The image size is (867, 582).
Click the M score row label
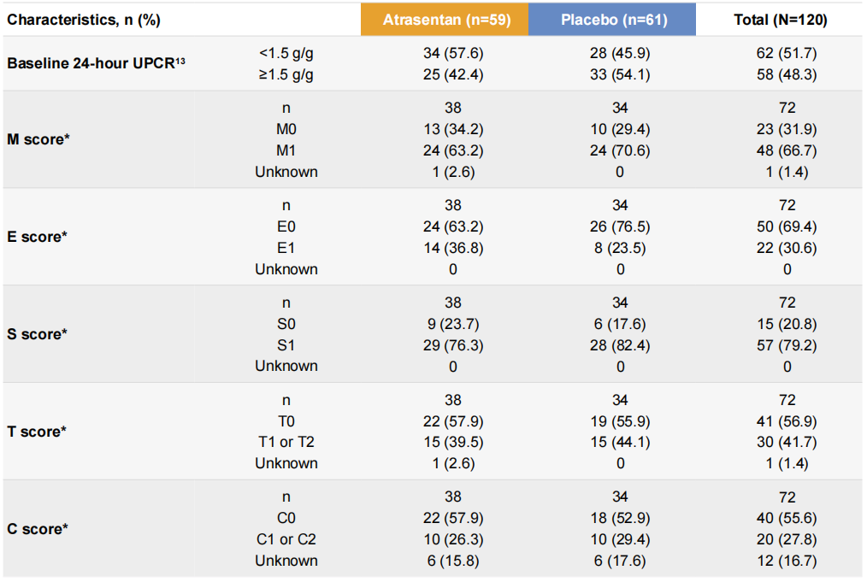(38, 139)
